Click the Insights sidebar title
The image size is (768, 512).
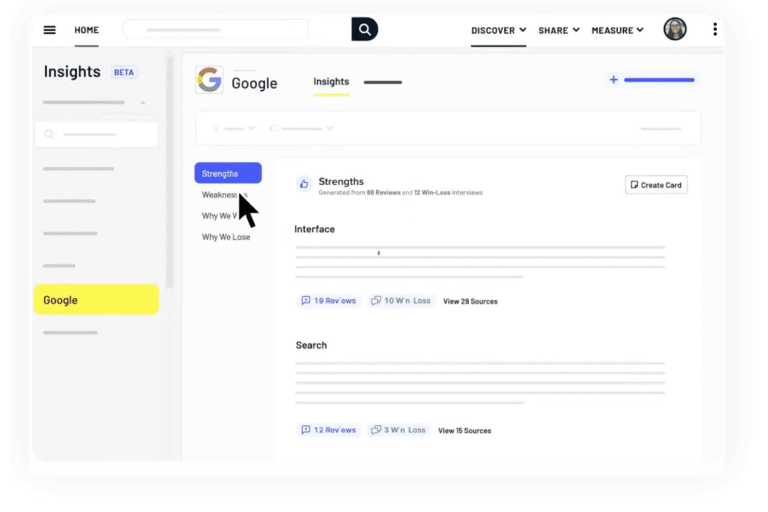pos(72,72)
